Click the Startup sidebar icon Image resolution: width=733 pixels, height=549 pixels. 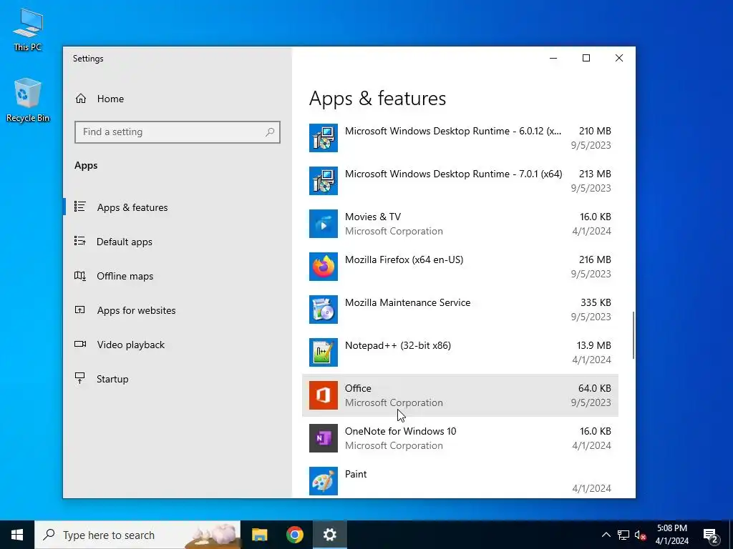(80, 378)
